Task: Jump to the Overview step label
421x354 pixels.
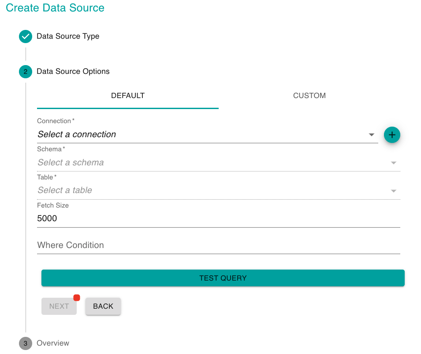Action: pos(53,343)
